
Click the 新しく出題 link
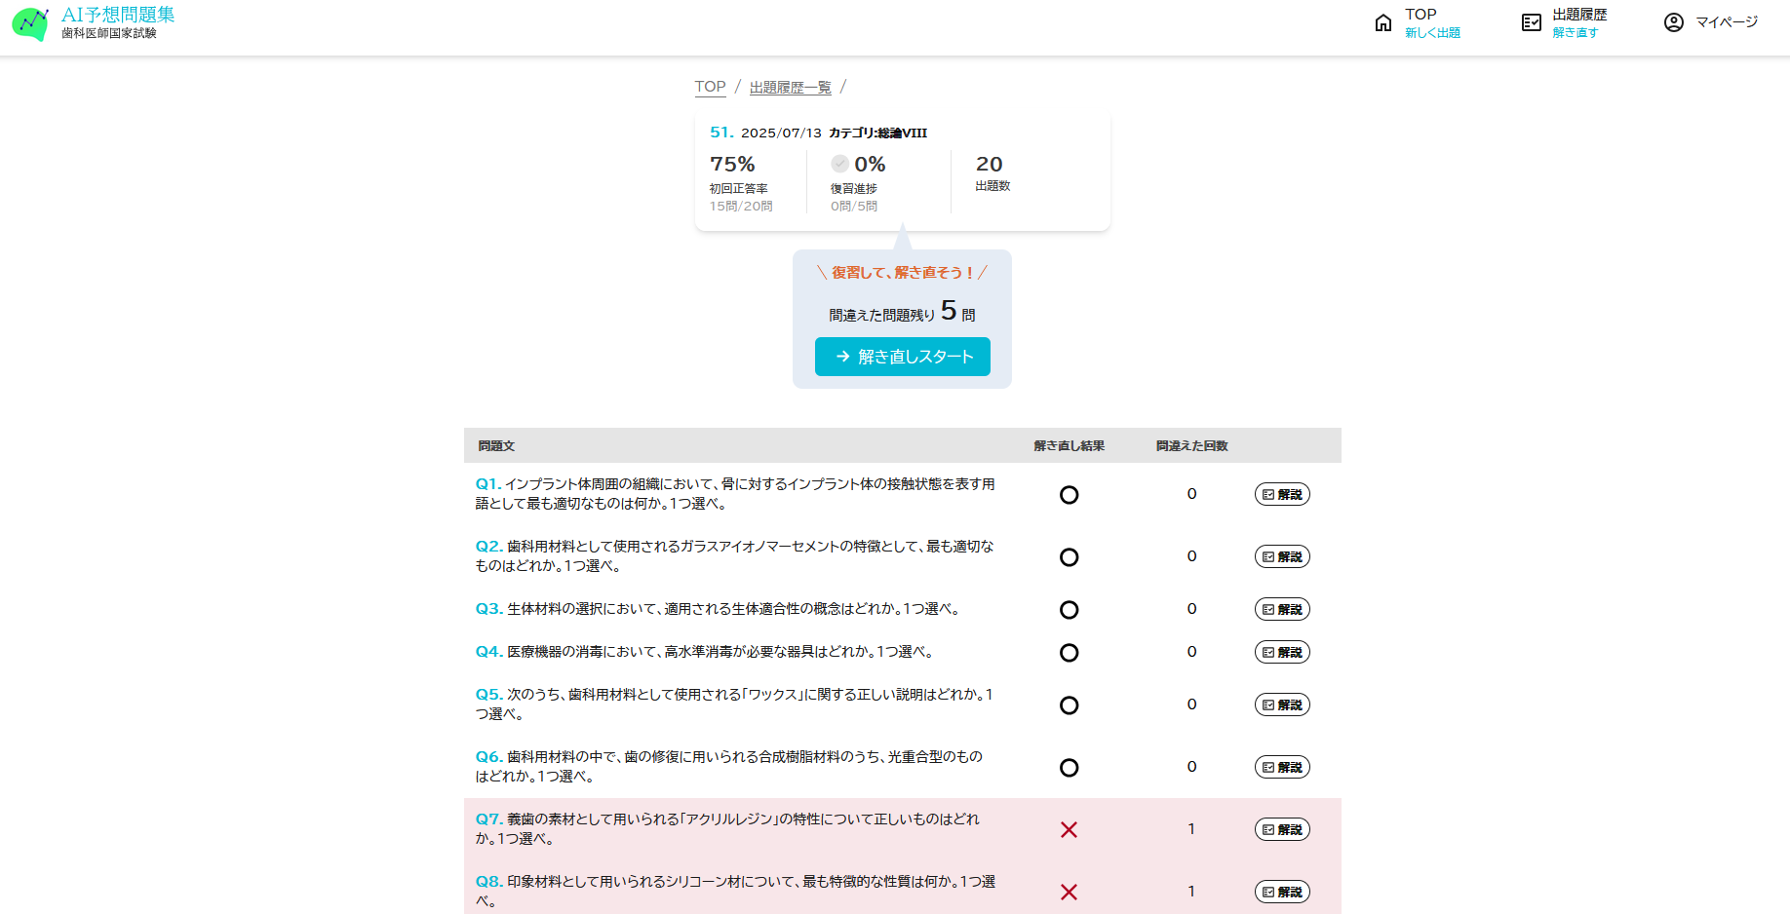click(1431, 32)
